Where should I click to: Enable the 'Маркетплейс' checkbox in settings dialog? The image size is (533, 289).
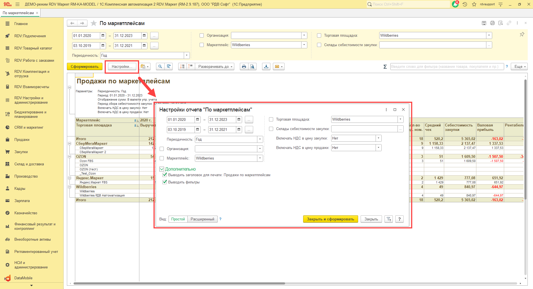coord(162,158)
